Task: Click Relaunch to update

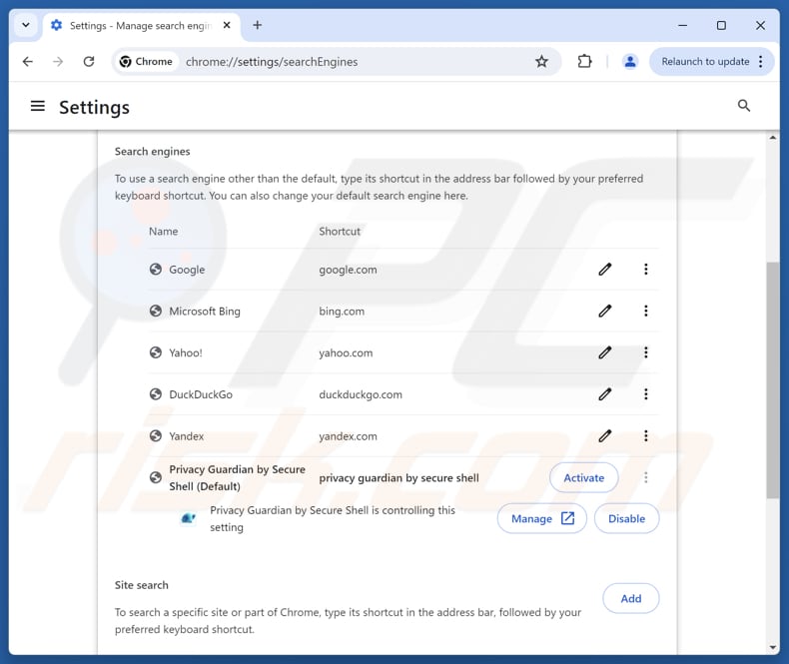Action: pos(705,61)
